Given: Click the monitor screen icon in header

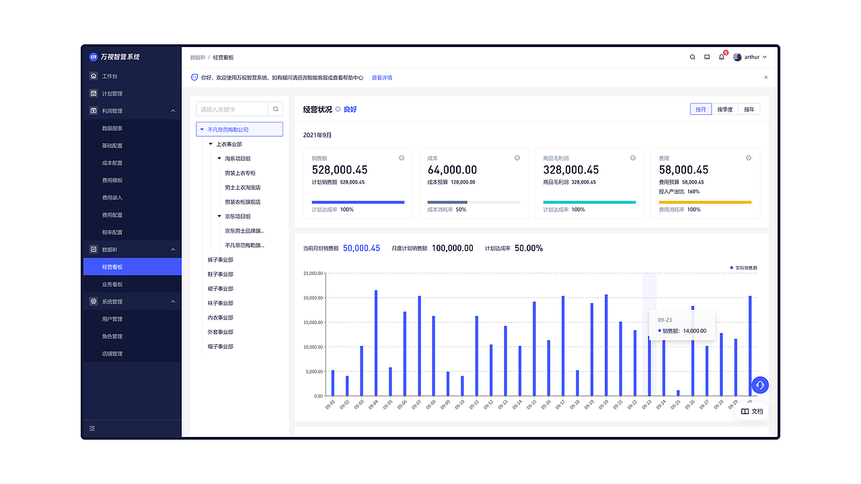Looking at the screenshot, I should tap(707, 57).
